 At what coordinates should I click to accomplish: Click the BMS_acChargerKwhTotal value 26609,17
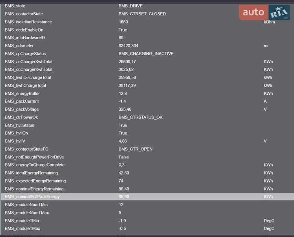(x=127, y=62)
